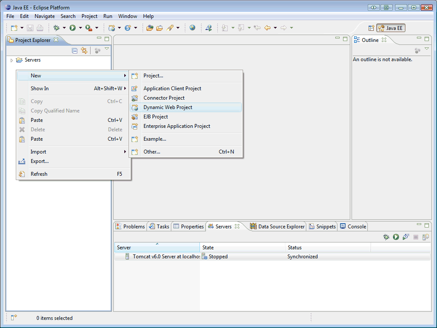This screenshot has height=328, width=437.
Task: Start the server in profiling mode
Action: [405, 236]
